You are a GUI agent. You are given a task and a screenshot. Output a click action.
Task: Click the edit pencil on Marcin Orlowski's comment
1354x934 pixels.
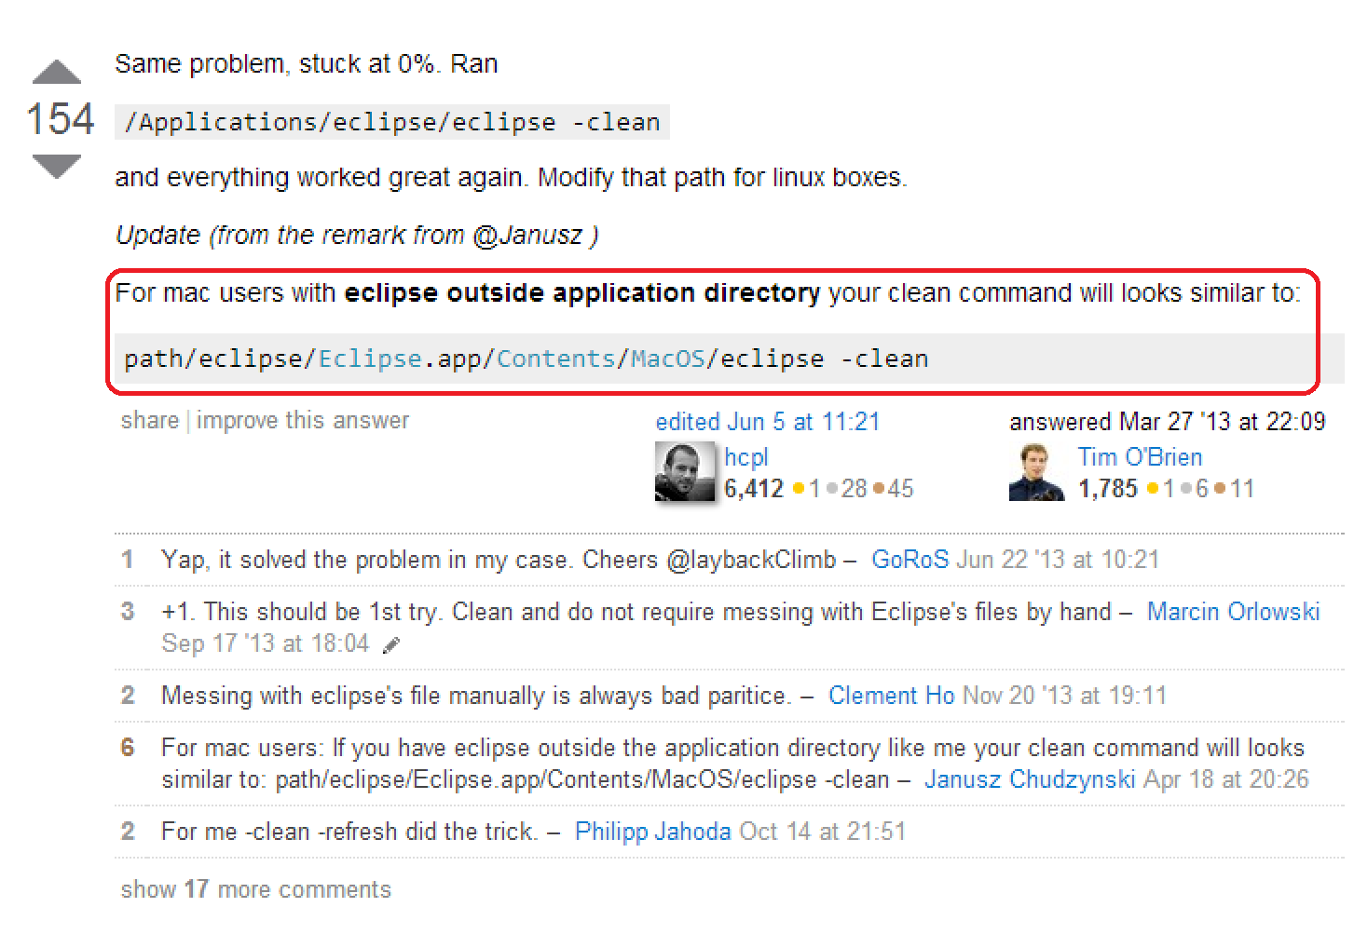(391, 643)
